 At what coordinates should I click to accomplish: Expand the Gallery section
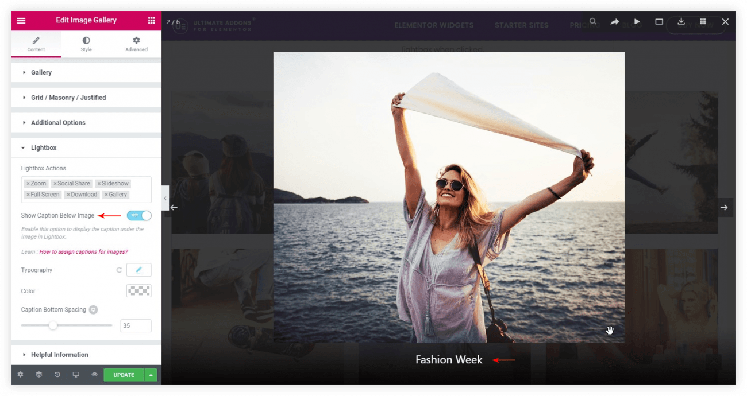point(41,72)
